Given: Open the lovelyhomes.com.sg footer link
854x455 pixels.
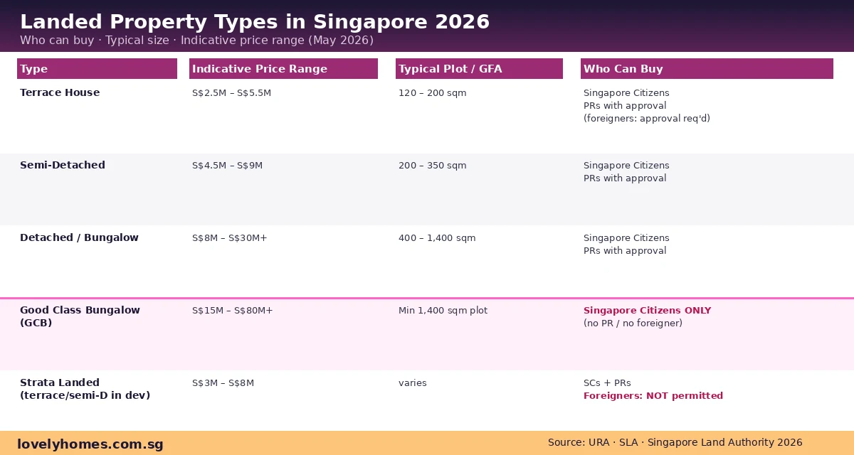Looking at the screenshot, I should (x=90, y=444).
